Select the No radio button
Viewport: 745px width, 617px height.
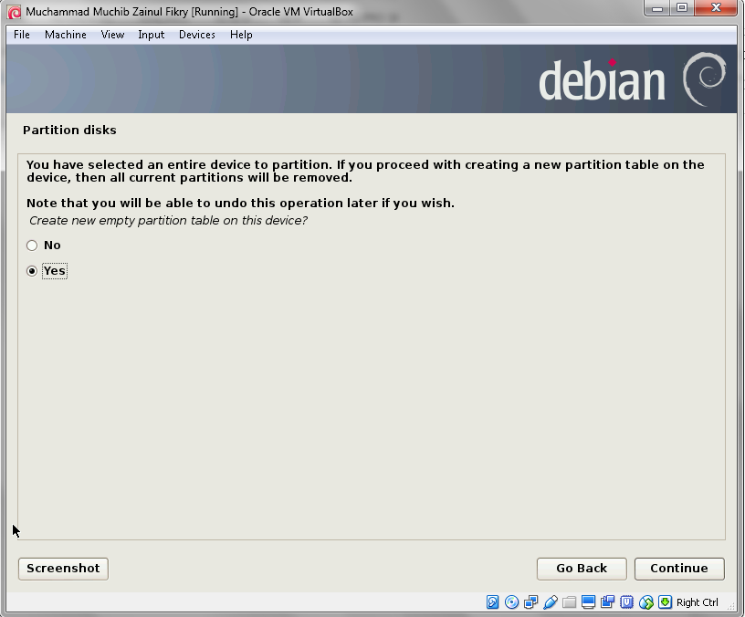31,245
